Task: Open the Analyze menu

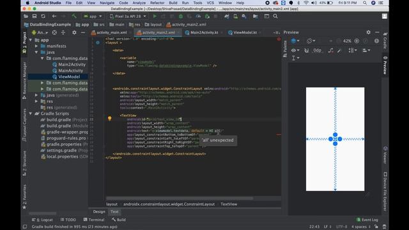Action: click(x=139, y=3)
